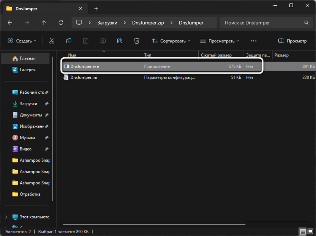Open the See more ellipsis menu

[253, 41]
